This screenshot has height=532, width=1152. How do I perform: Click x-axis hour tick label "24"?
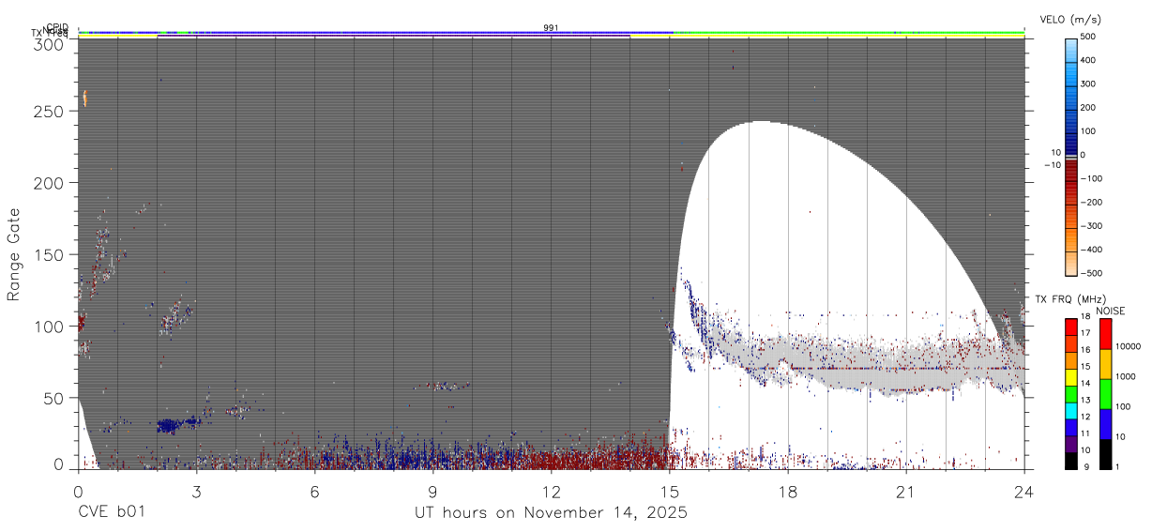coord(1023,492)
